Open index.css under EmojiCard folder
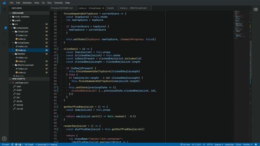 click(x=23, y=35)
